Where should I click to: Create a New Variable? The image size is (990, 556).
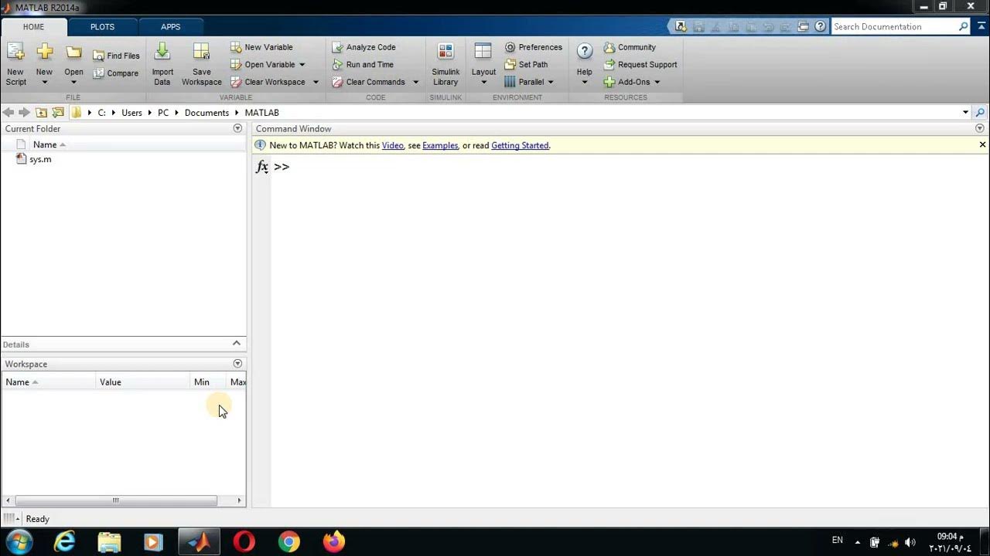[x=261, y=47]
